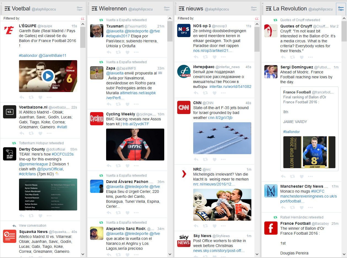Open the trib.al/2yvdKTF link
The height and width of the screenshot is (258, 347).
(136, 124)
